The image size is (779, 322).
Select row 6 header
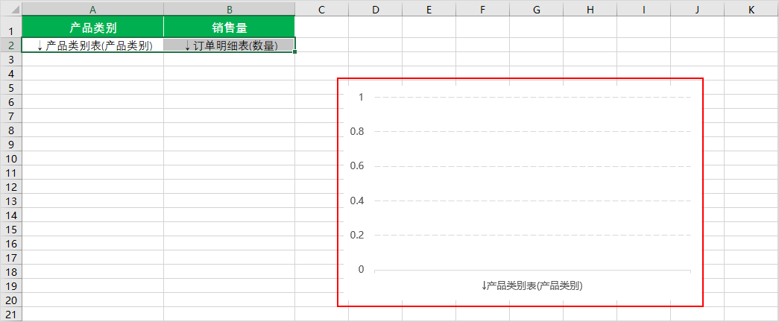pyautogui.click(x=11, y=102)
